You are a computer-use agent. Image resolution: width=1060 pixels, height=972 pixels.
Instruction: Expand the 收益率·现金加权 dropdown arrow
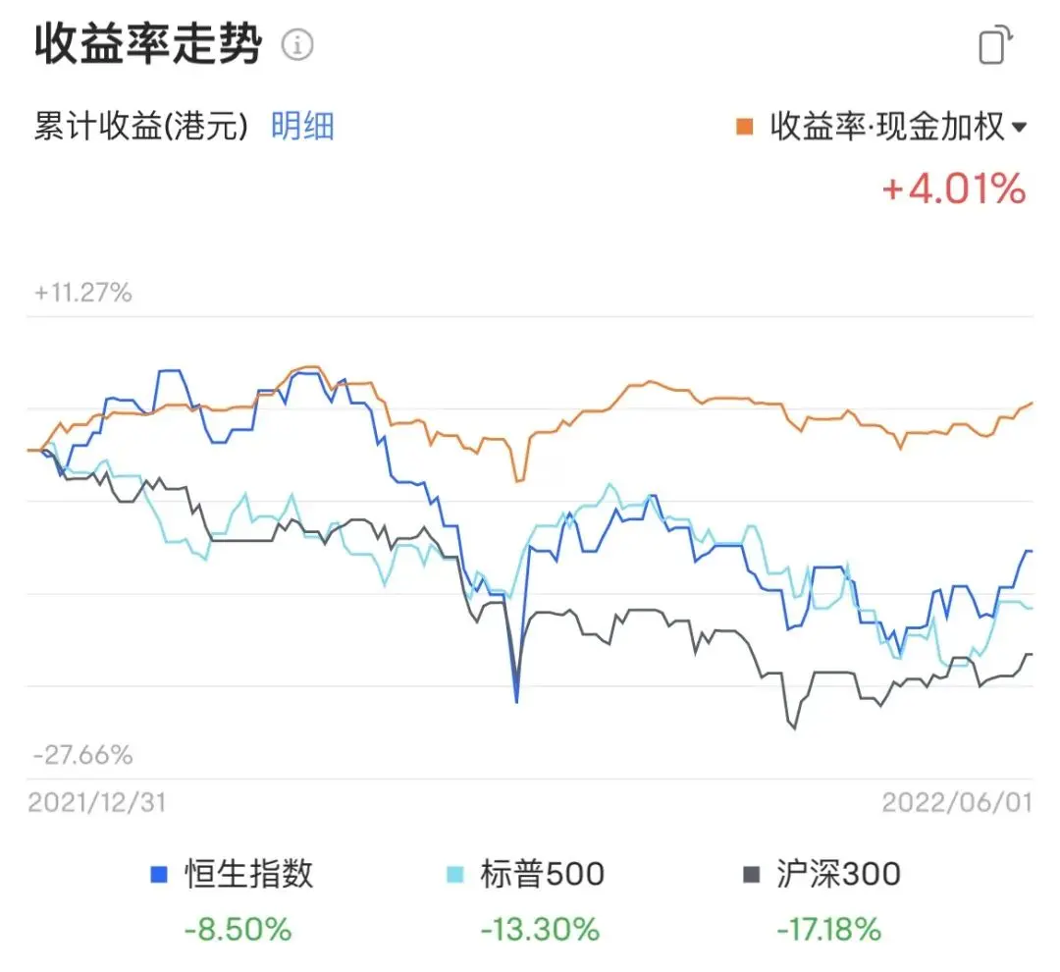pos(1020,127)
